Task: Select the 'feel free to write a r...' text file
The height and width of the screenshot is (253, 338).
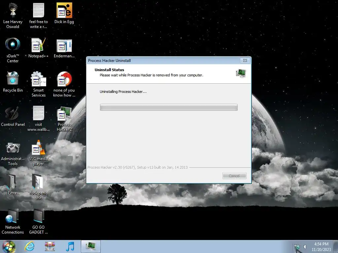Action: pyautogui.click(x=38, y=16)
